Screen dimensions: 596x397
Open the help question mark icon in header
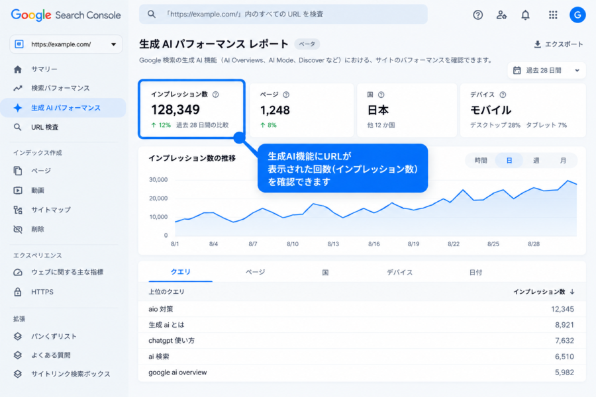(x=477, y=15)
